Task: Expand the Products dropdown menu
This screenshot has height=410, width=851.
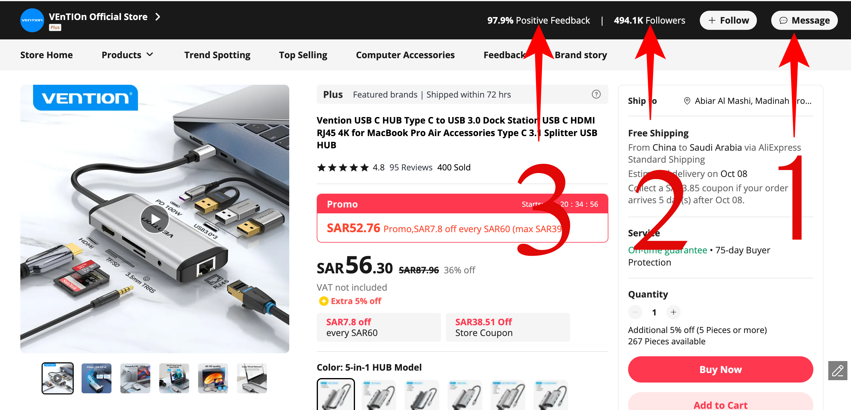Action: 127,55
